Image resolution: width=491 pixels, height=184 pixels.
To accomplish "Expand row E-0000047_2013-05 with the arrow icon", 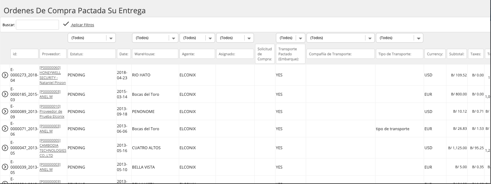I will pos(5,148).
